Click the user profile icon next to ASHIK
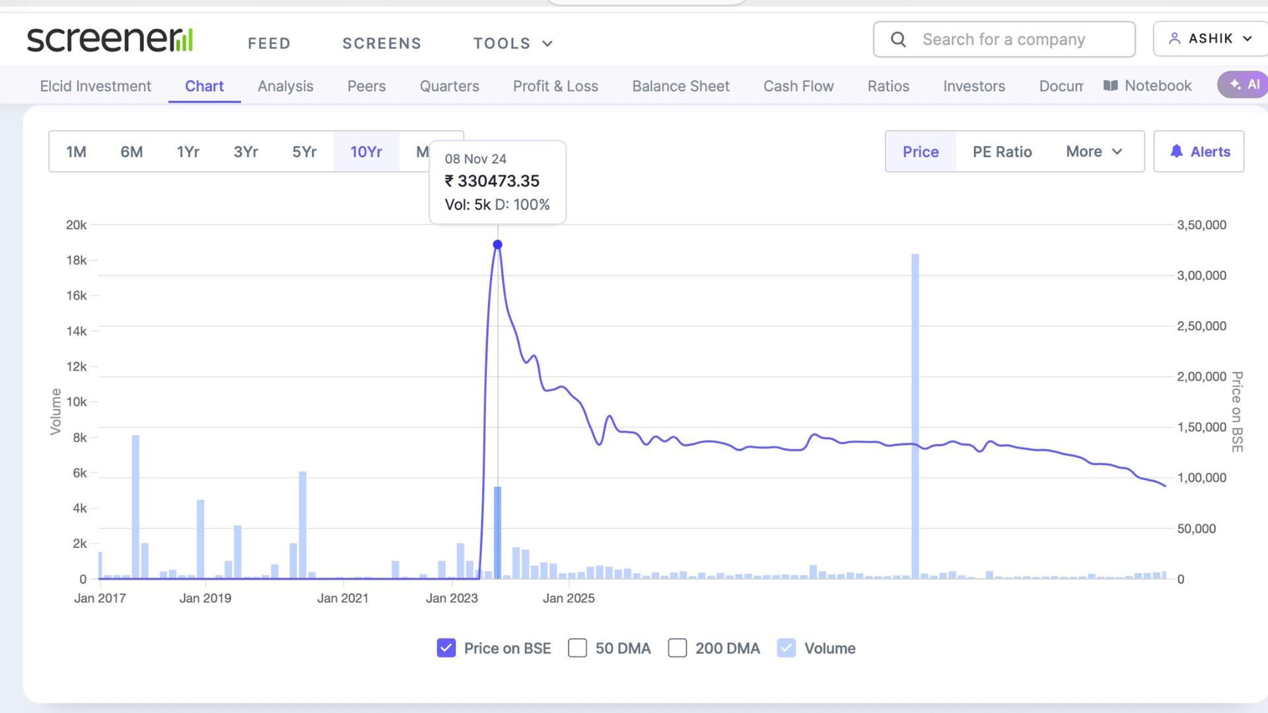This screenshot has height=713, width=1268. [x=1174, y=38]
